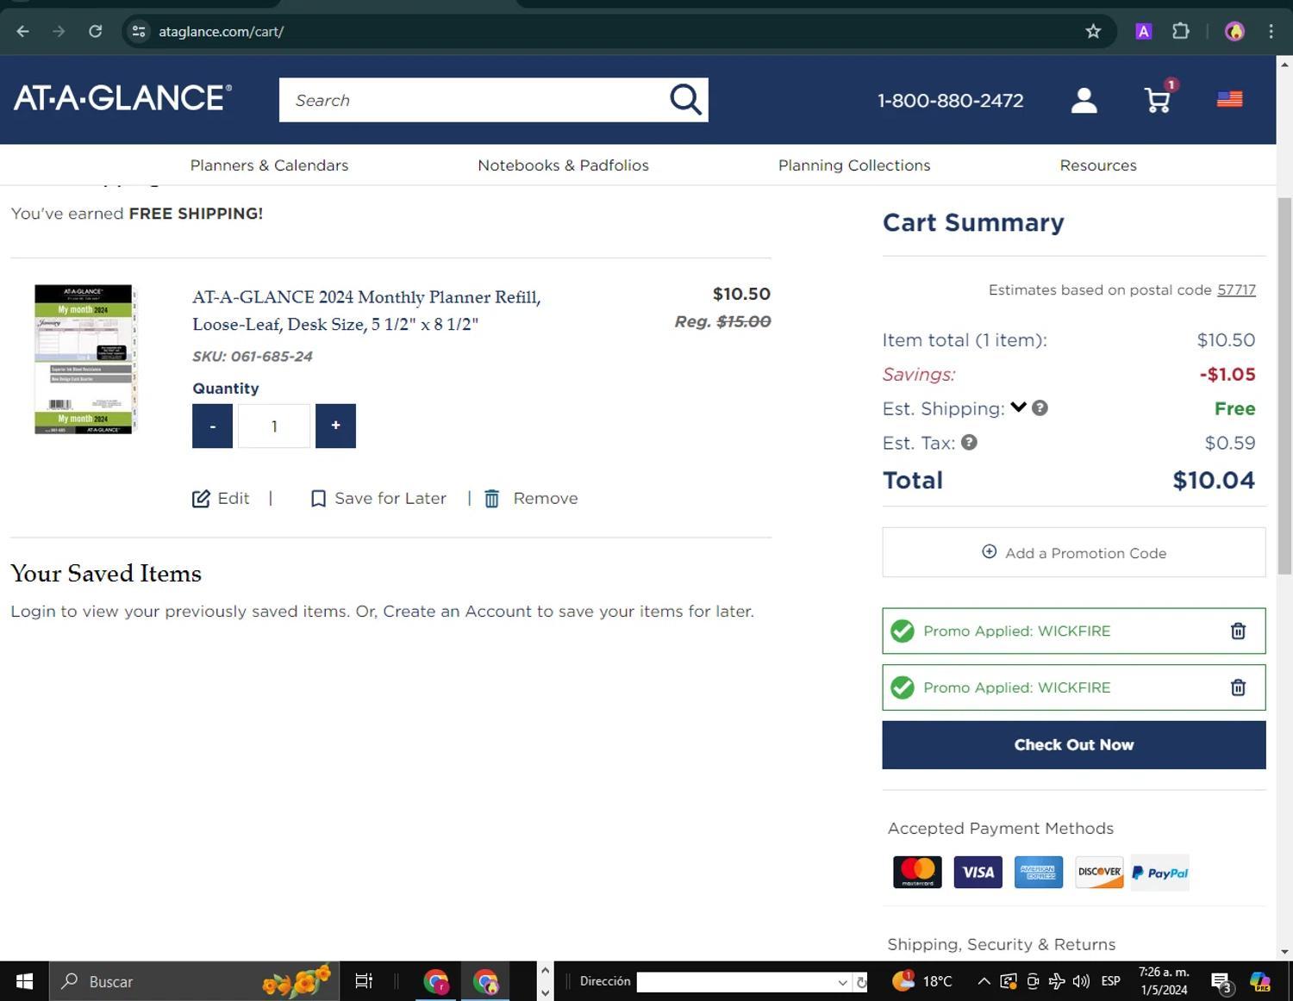Viewport: 1293px width, 1001px height.
Task: Open the shopping cart icon
Action: pos(1158,100)
